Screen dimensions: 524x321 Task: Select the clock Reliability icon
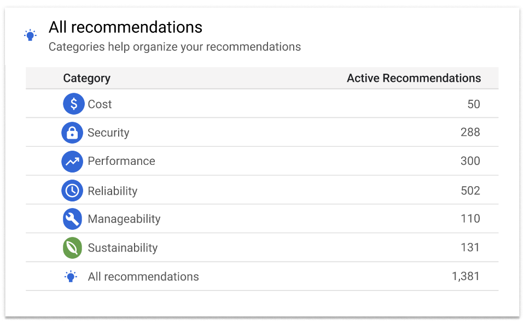coord(72,190)
